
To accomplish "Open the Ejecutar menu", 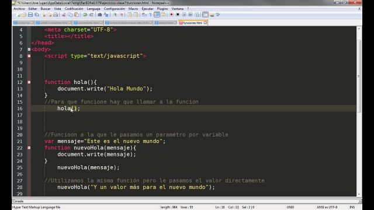I will pos(147,9).
